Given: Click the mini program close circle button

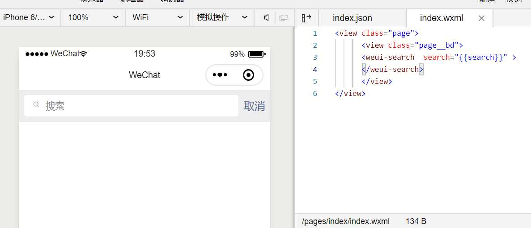Looking at the screenshot, I should click(x=249, y=75).
